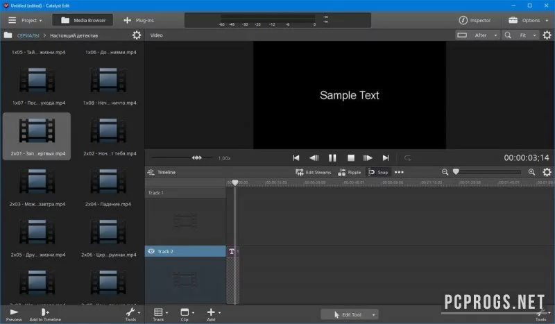The width and height of the screenshot is (555, 324).
Task: Jump to the start of the timeline
Action: click(296, 158)
